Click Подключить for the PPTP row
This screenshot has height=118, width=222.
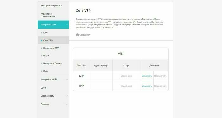160,86
